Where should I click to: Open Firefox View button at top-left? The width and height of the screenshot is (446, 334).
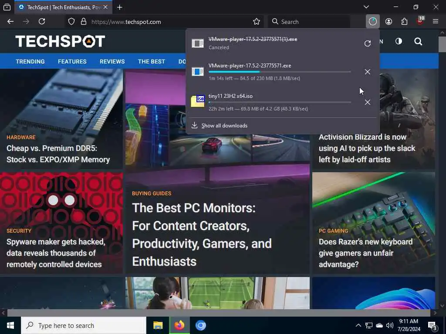coord(7,7)
